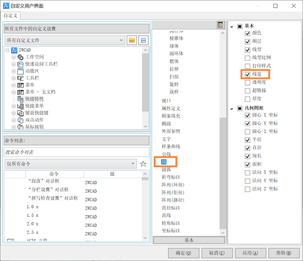Uncheck the 线宽 checkbox
This screenshot has height=261, width=303.
[247, 74]
